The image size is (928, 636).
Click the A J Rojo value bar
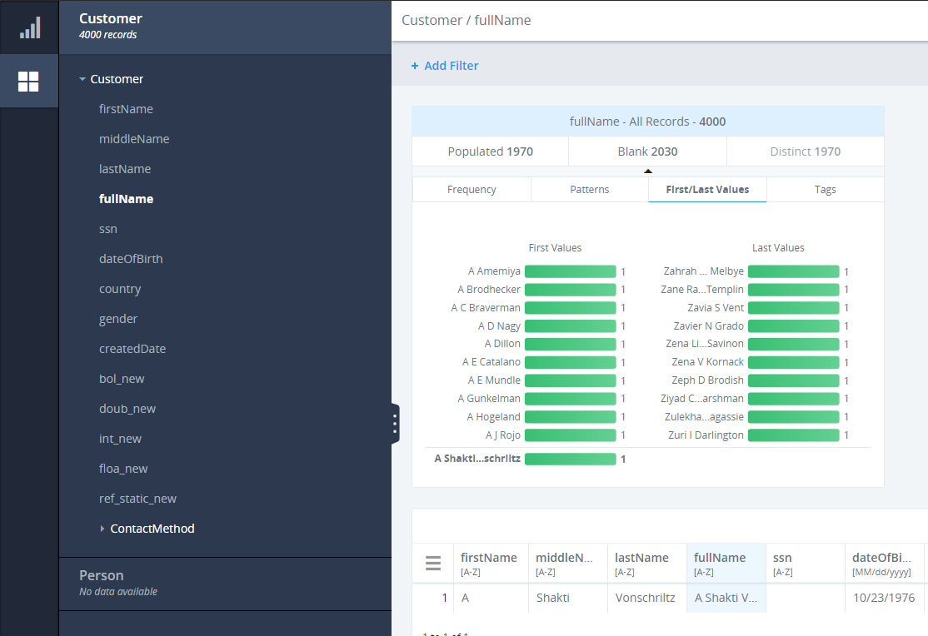tap(571, 435)
